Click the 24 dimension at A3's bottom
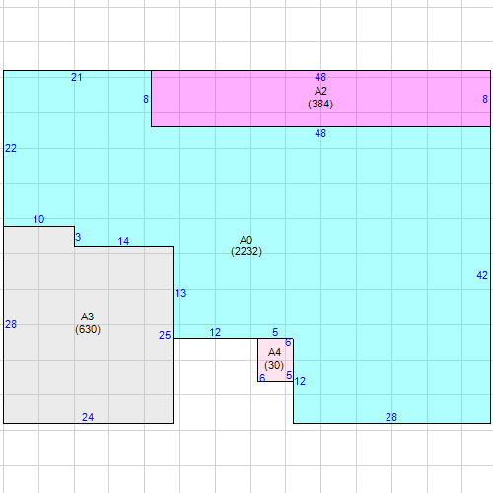Image resolution: width=493 pixels, height=493 pixels. (88, 417)
